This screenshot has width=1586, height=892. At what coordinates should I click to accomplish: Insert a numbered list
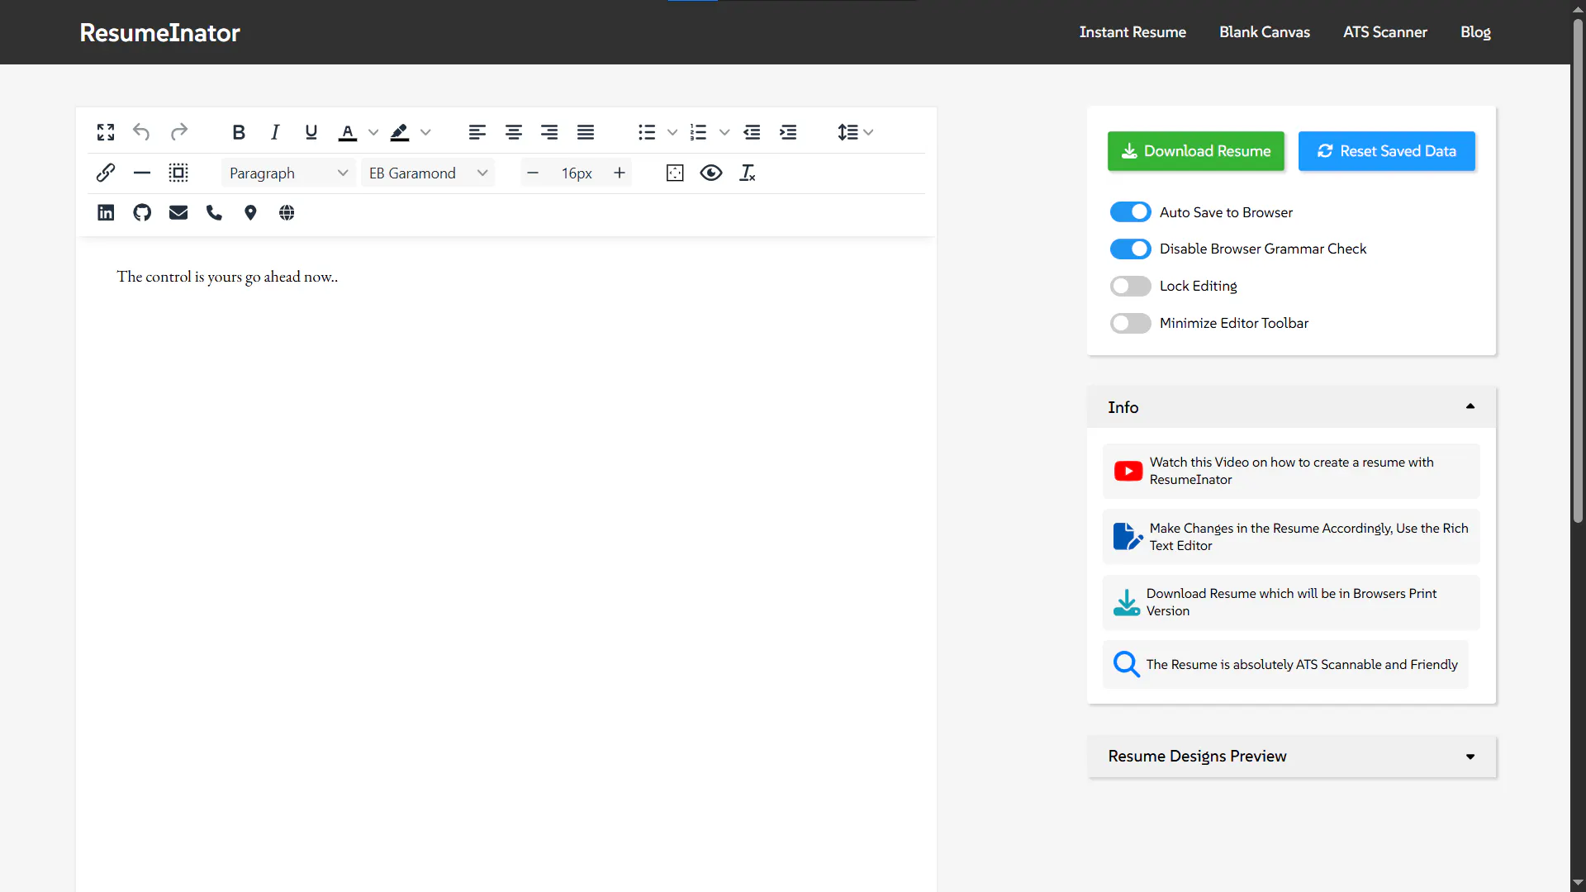coord(699,132)
